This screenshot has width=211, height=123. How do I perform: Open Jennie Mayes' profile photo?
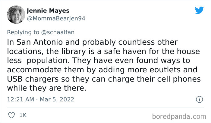pyautogui.click(x=16, y=15)
